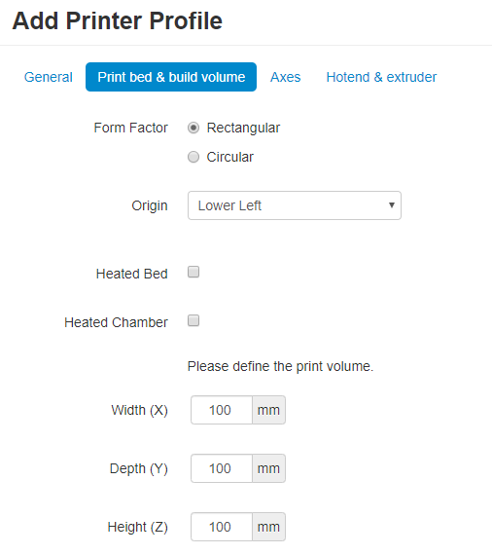
Task: Switch to the General tab
Action: (49, 77)
